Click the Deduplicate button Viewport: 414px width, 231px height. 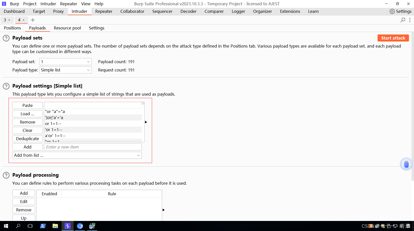pos(27,139)
